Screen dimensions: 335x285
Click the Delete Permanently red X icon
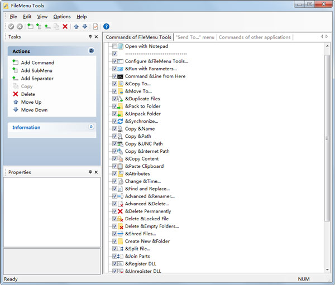pos(120,211)
